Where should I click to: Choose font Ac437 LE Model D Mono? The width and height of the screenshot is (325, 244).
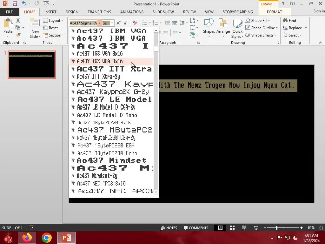click(111, 115)
